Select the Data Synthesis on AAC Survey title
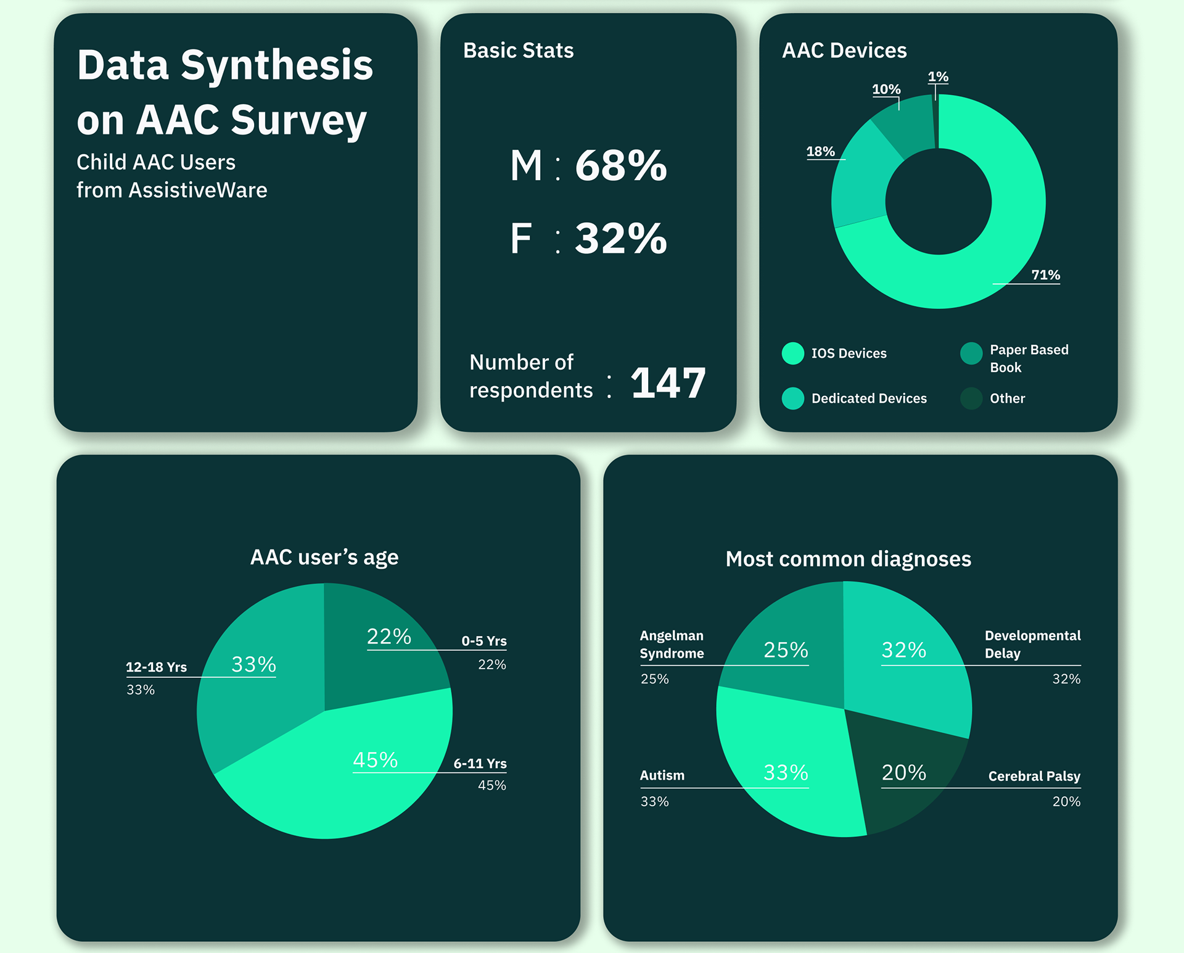The height and width of the screenshot is (953, 1184). 224,92
